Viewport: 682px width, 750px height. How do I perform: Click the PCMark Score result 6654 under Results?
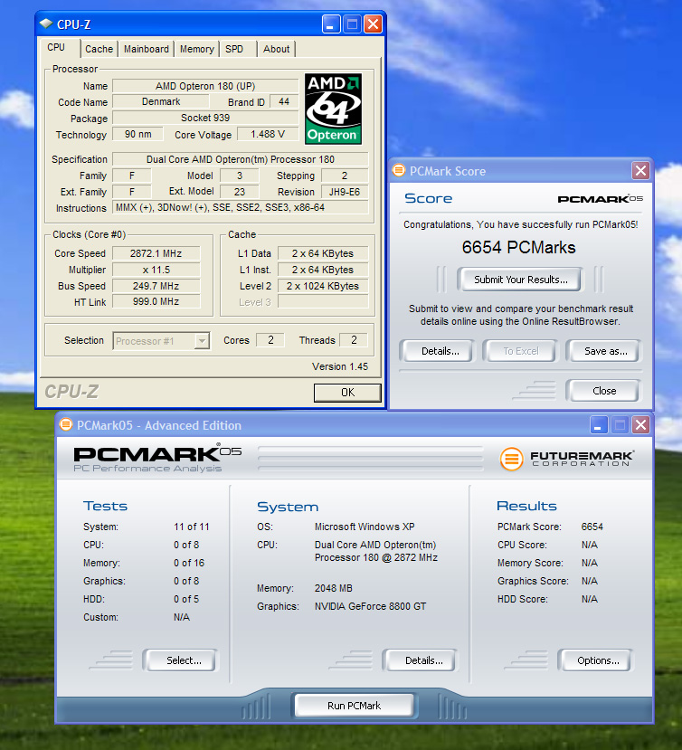592,527
